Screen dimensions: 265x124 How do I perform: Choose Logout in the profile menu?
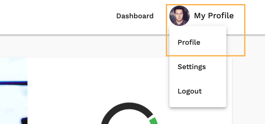(190, 91)
